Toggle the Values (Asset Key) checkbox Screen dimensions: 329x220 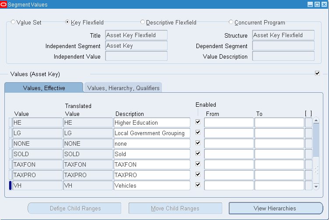click(317, 73)
